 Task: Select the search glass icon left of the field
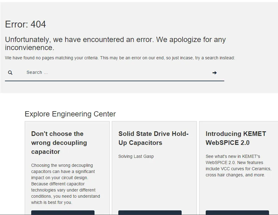pos(10,72)
